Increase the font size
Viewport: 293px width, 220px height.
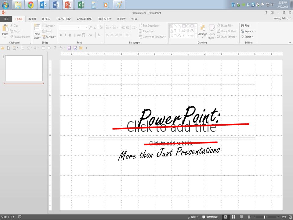coord(90,28)
